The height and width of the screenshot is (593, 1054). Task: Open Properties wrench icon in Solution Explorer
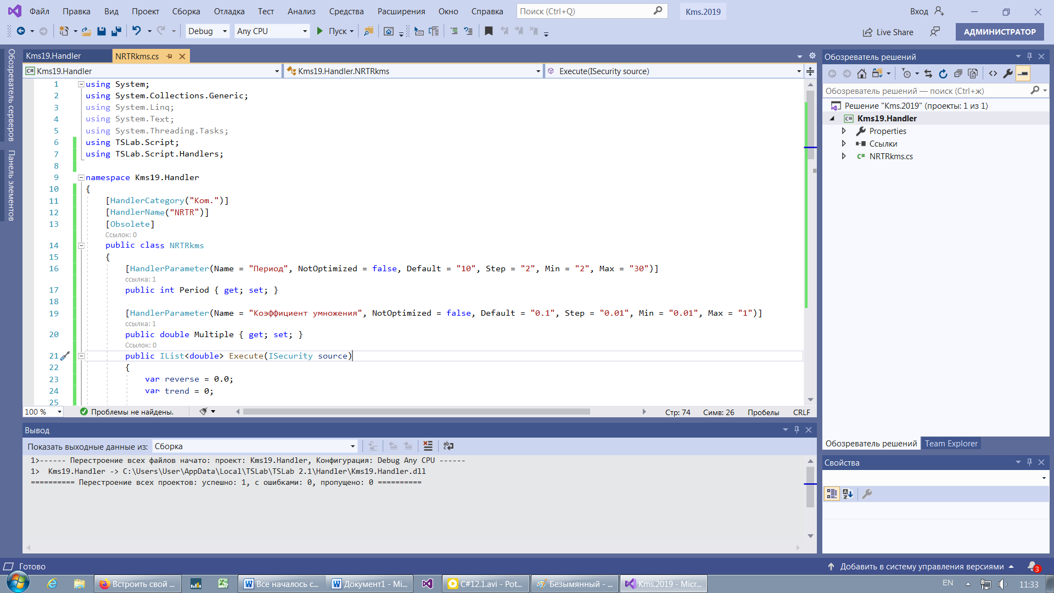click(1008, 74)
